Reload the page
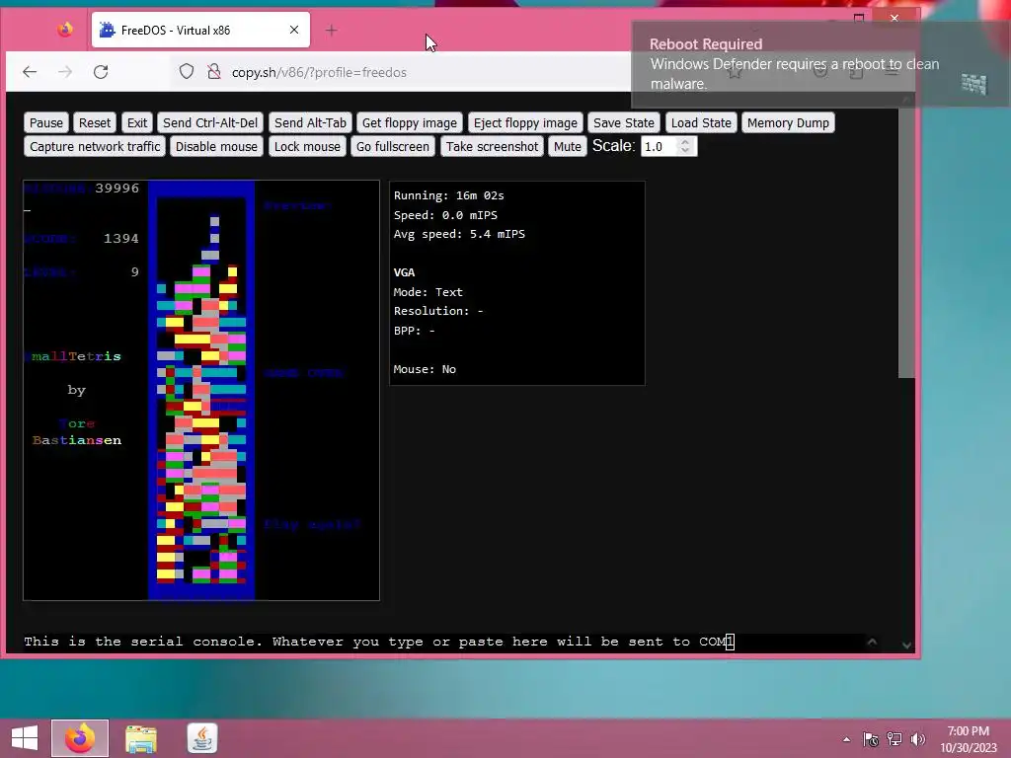 click(101, 71)
